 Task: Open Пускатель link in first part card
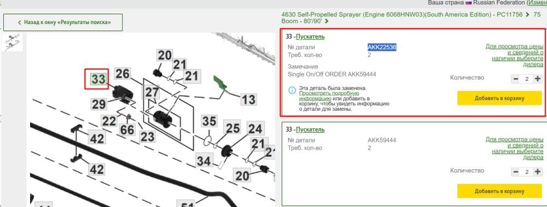pyautogui.click(x=310, y=37)
